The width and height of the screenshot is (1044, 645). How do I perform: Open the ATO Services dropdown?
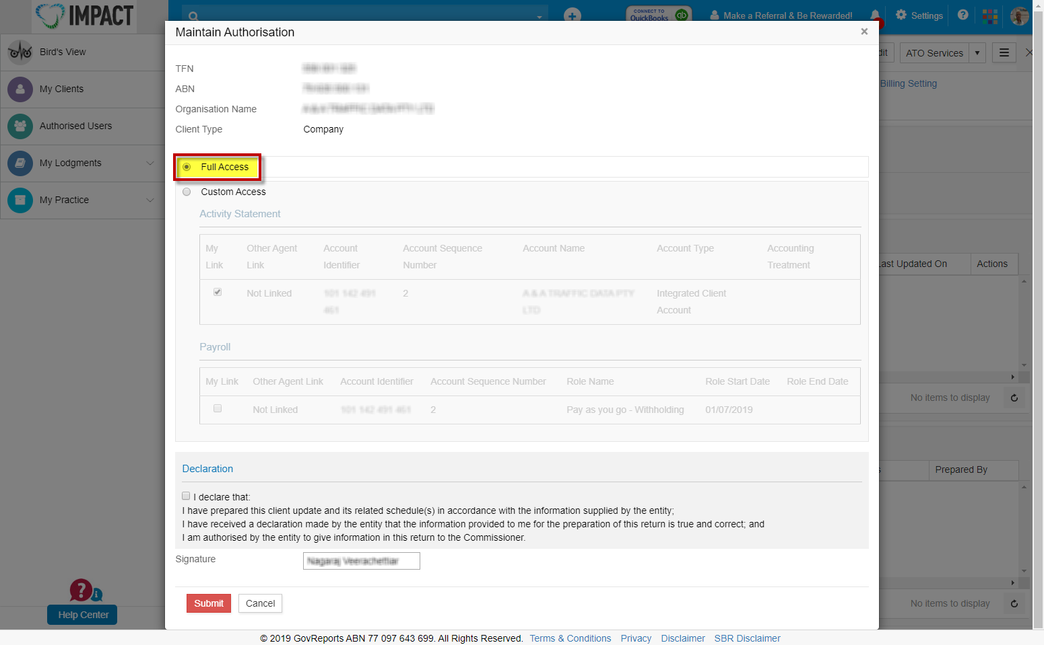pyautogui.click(x=977, y=52)
